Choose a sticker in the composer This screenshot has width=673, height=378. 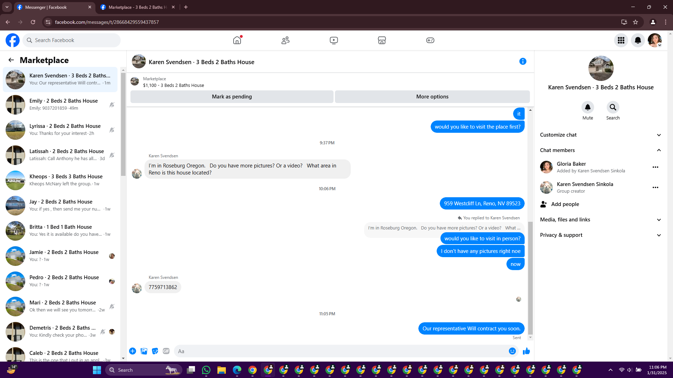(x=155, y=351)
